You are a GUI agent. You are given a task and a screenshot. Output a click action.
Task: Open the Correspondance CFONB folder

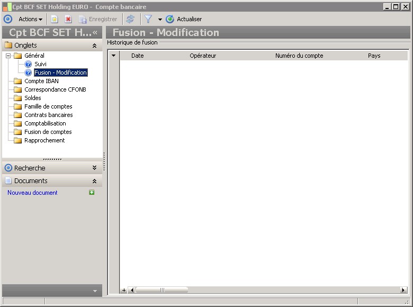point(55,89)
